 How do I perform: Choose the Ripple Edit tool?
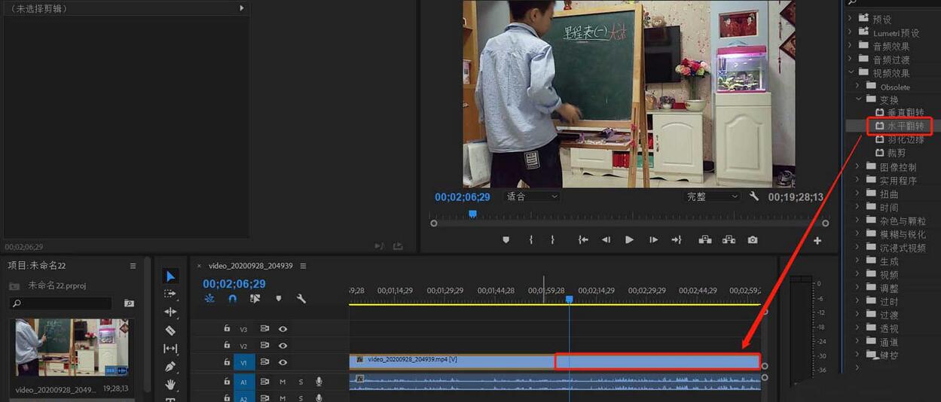pos(170,312)
